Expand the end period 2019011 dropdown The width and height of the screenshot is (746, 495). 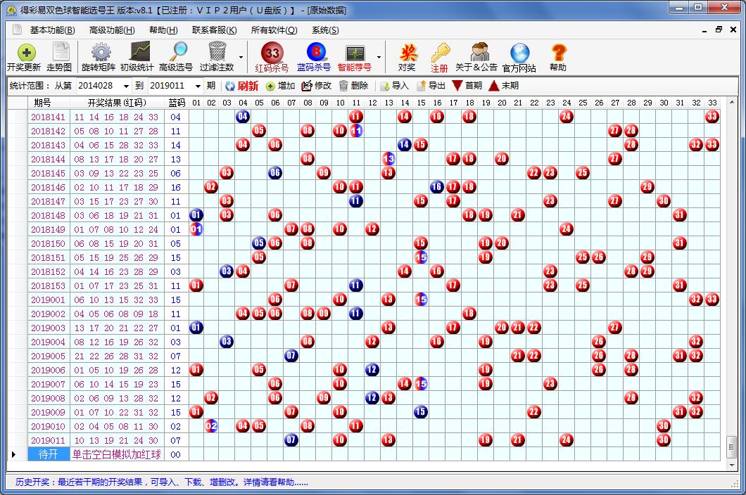[x=198, y=86]
